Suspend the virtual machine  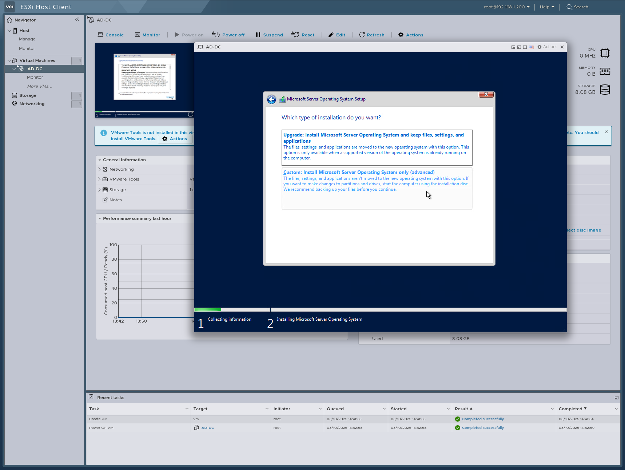click(269, 35)
